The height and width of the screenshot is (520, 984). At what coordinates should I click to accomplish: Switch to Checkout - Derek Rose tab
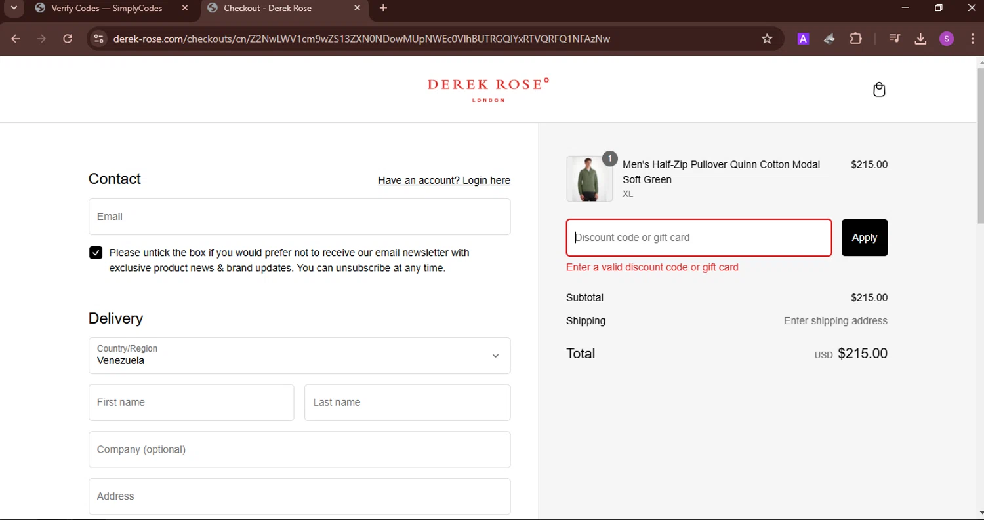pos(268,8)
